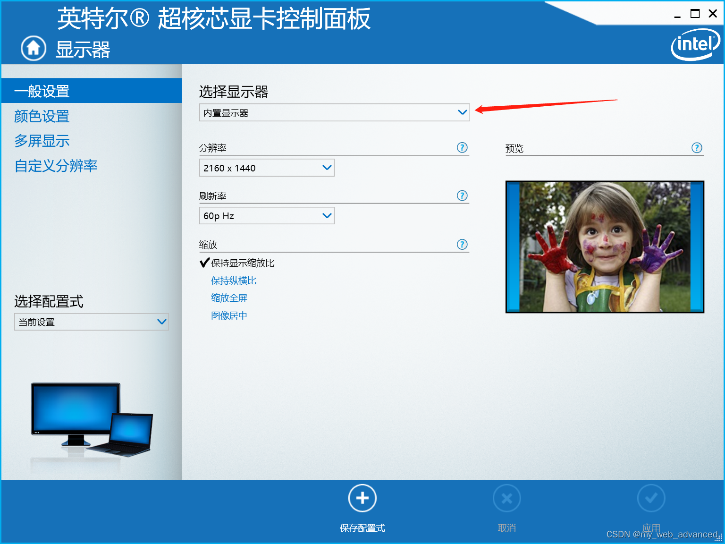Click the 预览 section label
Screen dimensions: 725x544
click(x=514, y=148)
